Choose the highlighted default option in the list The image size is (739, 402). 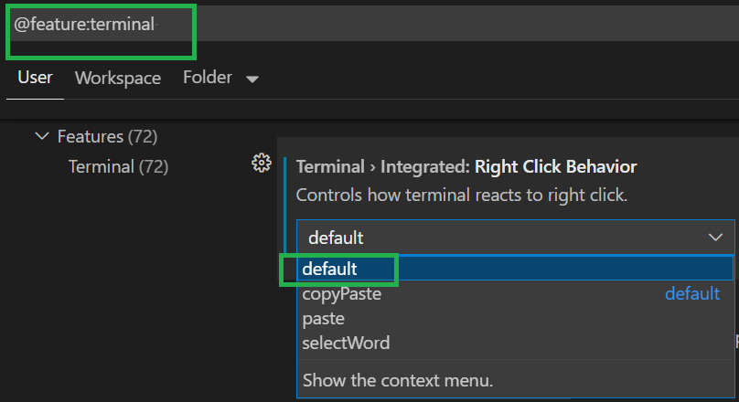[x=516, y=269]
